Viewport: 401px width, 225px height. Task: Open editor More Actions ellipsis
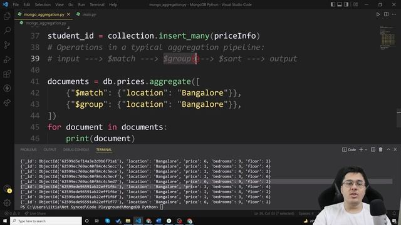(394, 14)
